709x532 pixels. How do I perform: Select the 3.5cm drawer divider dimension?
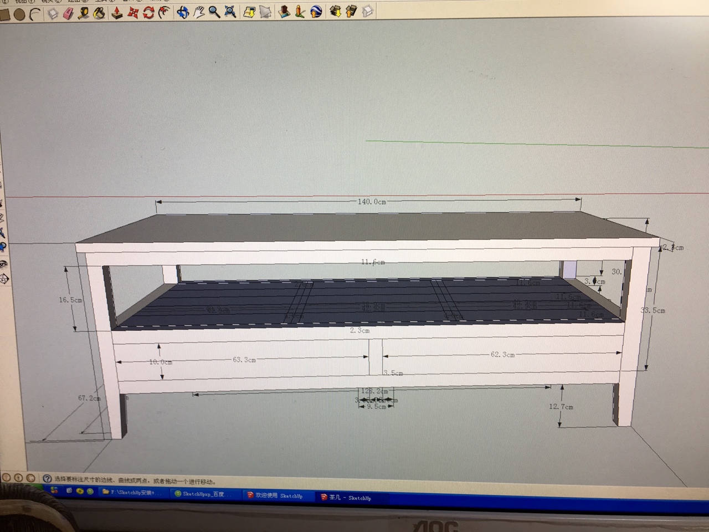coord(393,373)
